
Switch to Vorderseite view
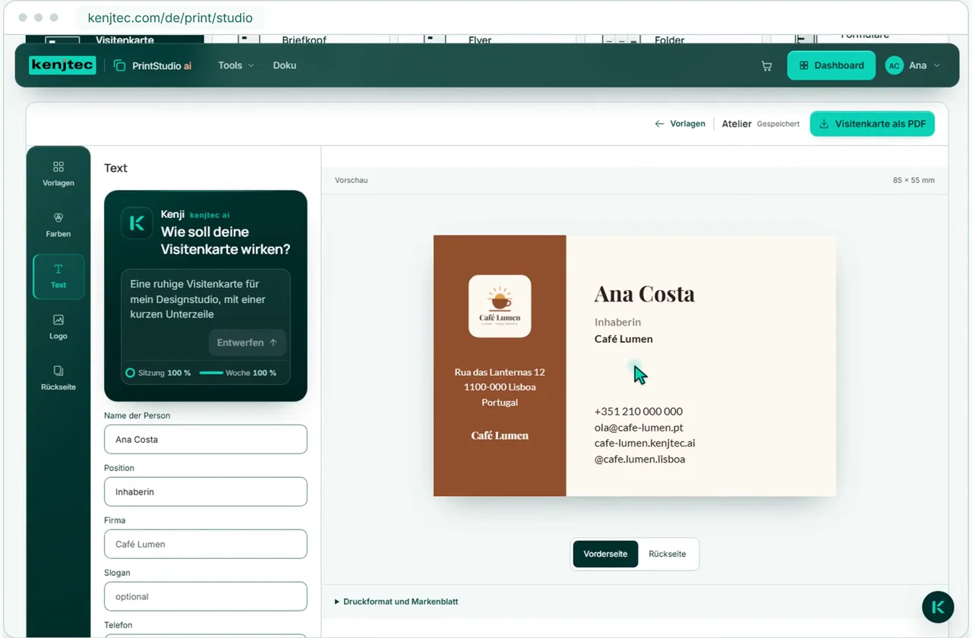point(605,554)
